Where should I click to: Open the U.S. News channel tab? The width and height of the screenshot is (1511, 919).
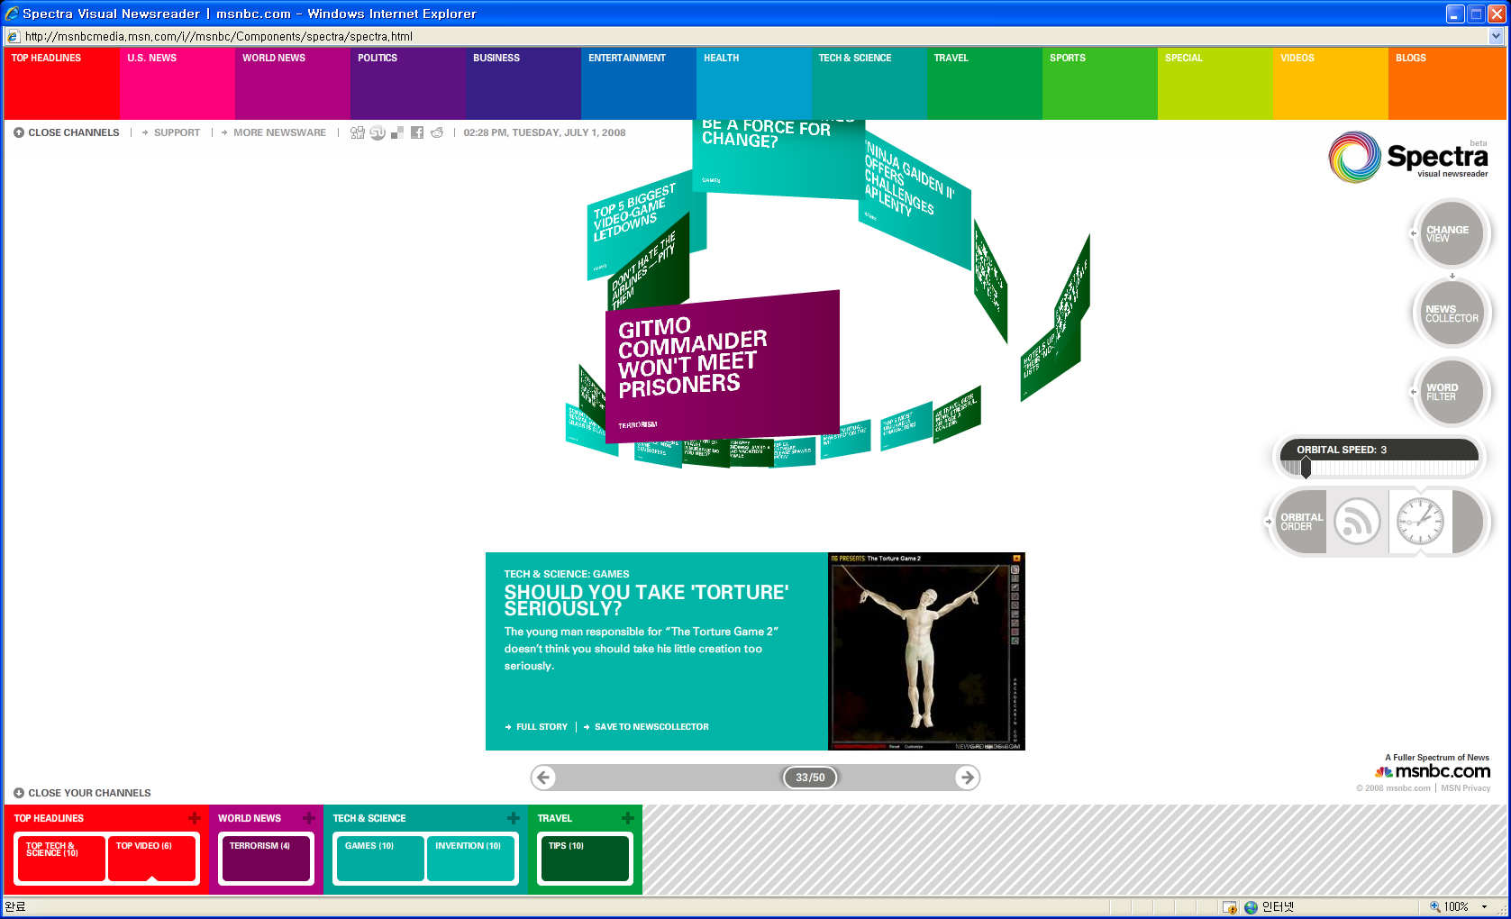point(177,83)
